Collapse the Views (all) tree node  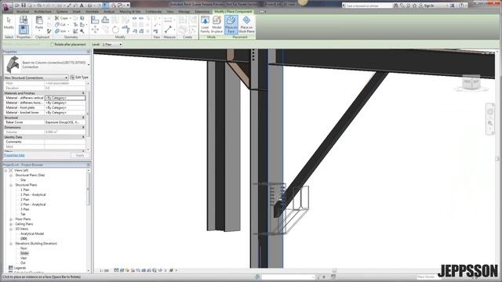(5, 171)
